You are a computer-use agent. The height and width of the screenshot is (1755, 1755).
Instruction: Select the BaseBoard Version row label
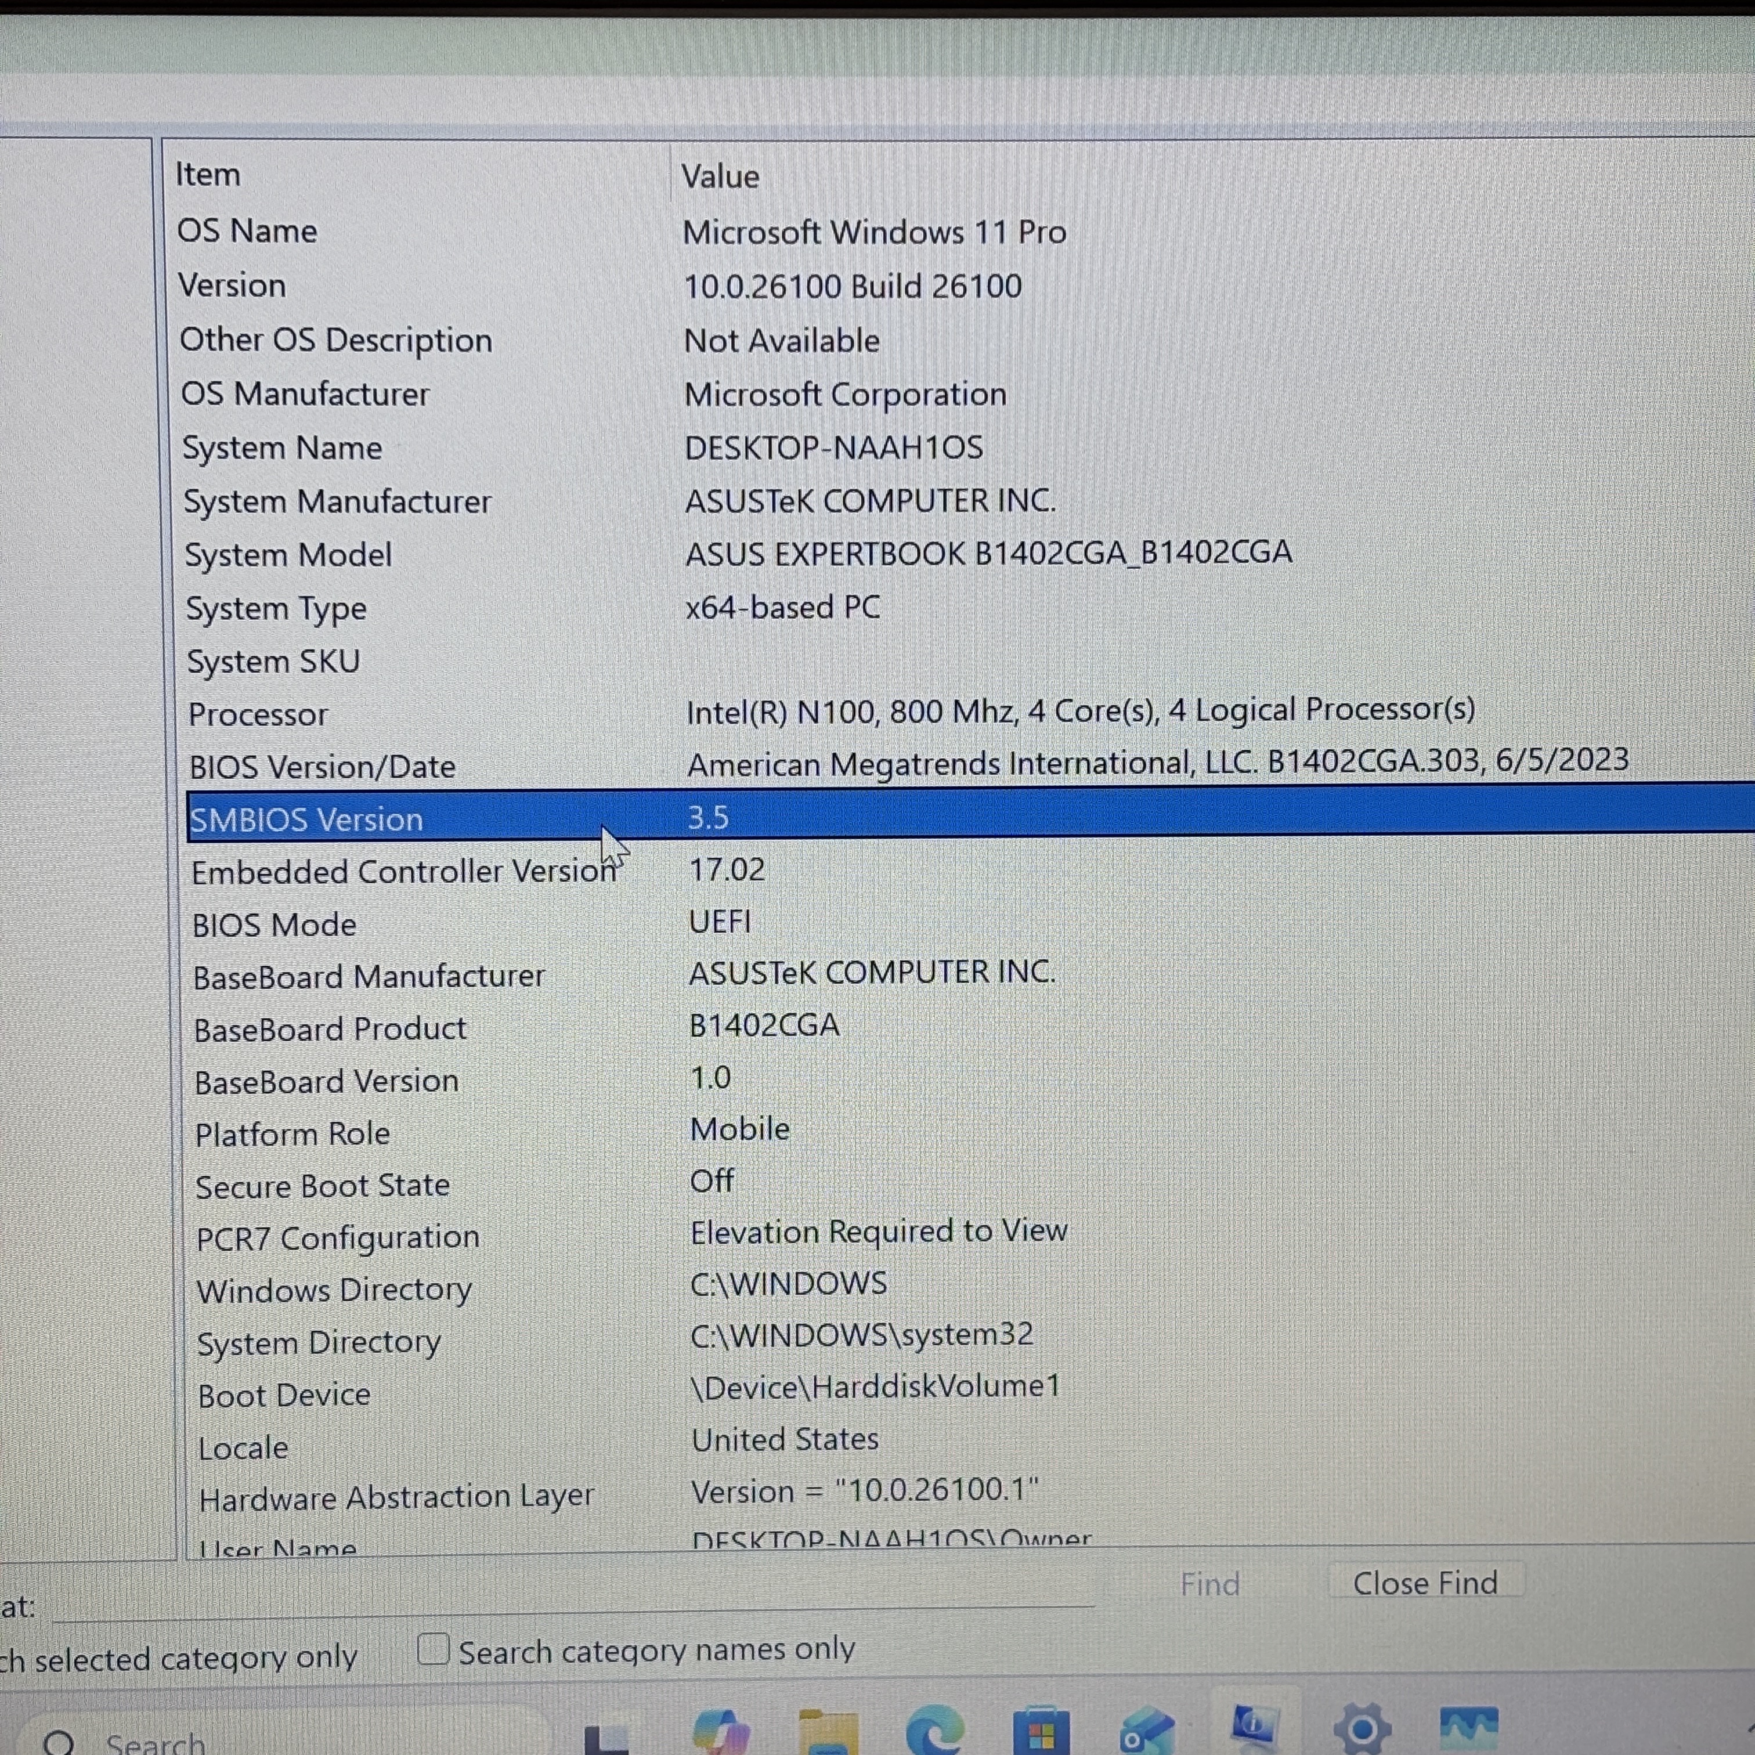[326, 1083]
